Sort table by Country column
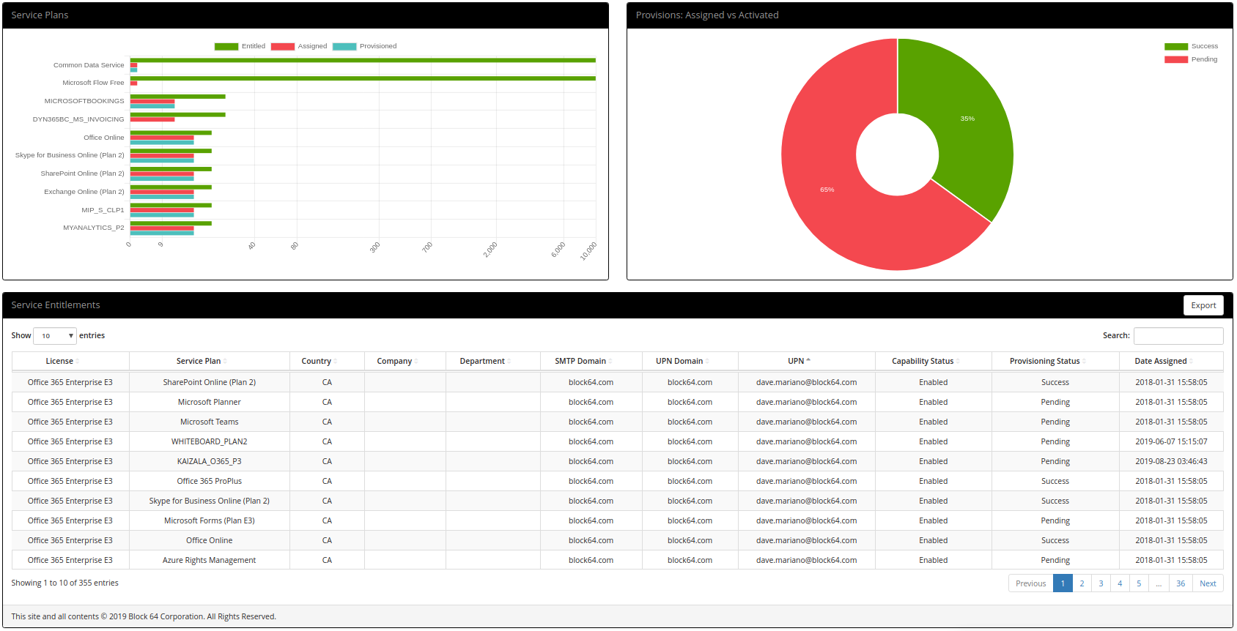This screenshot has width=1237, height=631. (x=327, y=362)
